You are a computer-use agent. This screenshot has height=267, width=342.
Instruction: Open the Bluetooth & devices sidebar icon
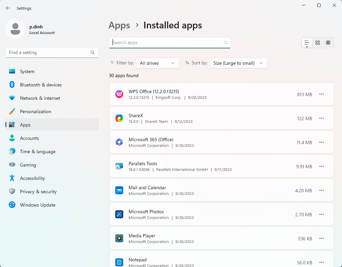point(12,85)
